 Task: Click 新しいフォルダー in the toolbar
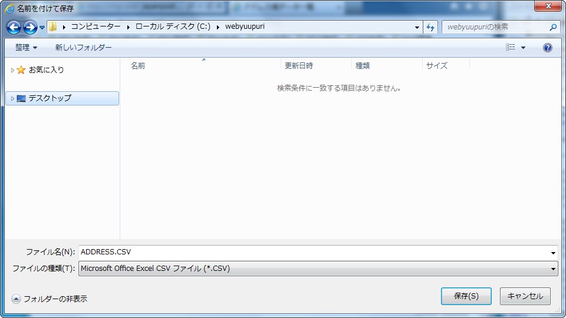83,48
